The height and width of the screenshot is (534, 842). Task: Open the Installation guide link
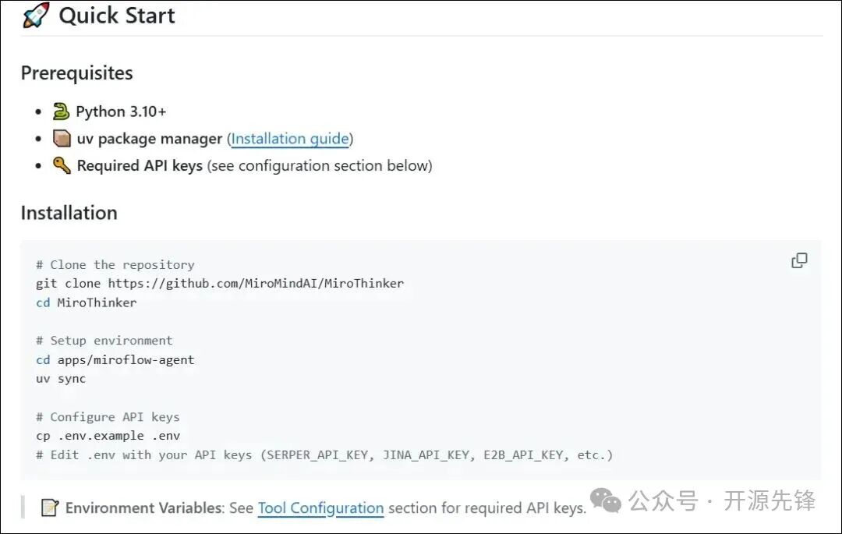pos(290,139)
